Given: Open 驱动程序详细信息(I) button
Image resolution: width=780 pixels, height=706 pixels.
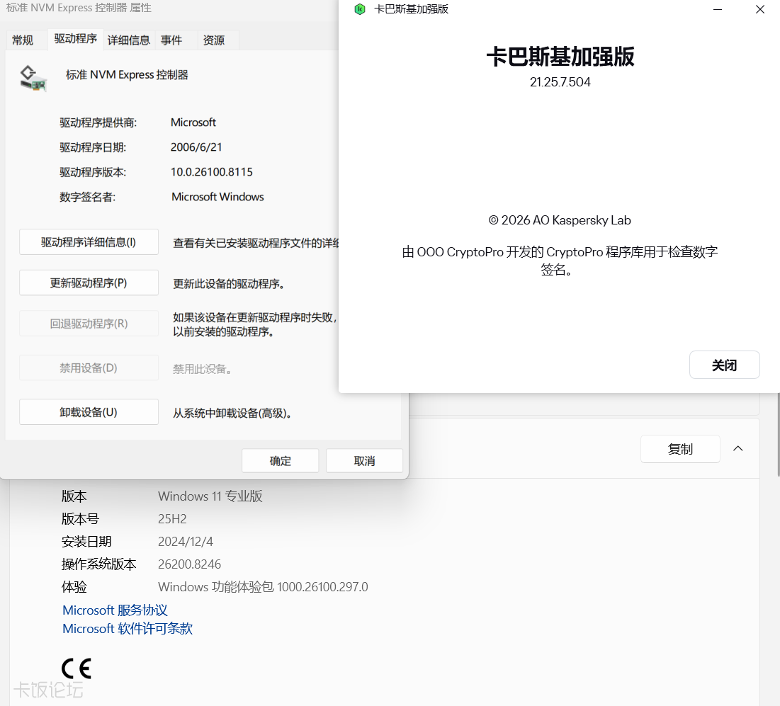Looking at the screenshot, I should pyautogui.click(x=89, y=242).
